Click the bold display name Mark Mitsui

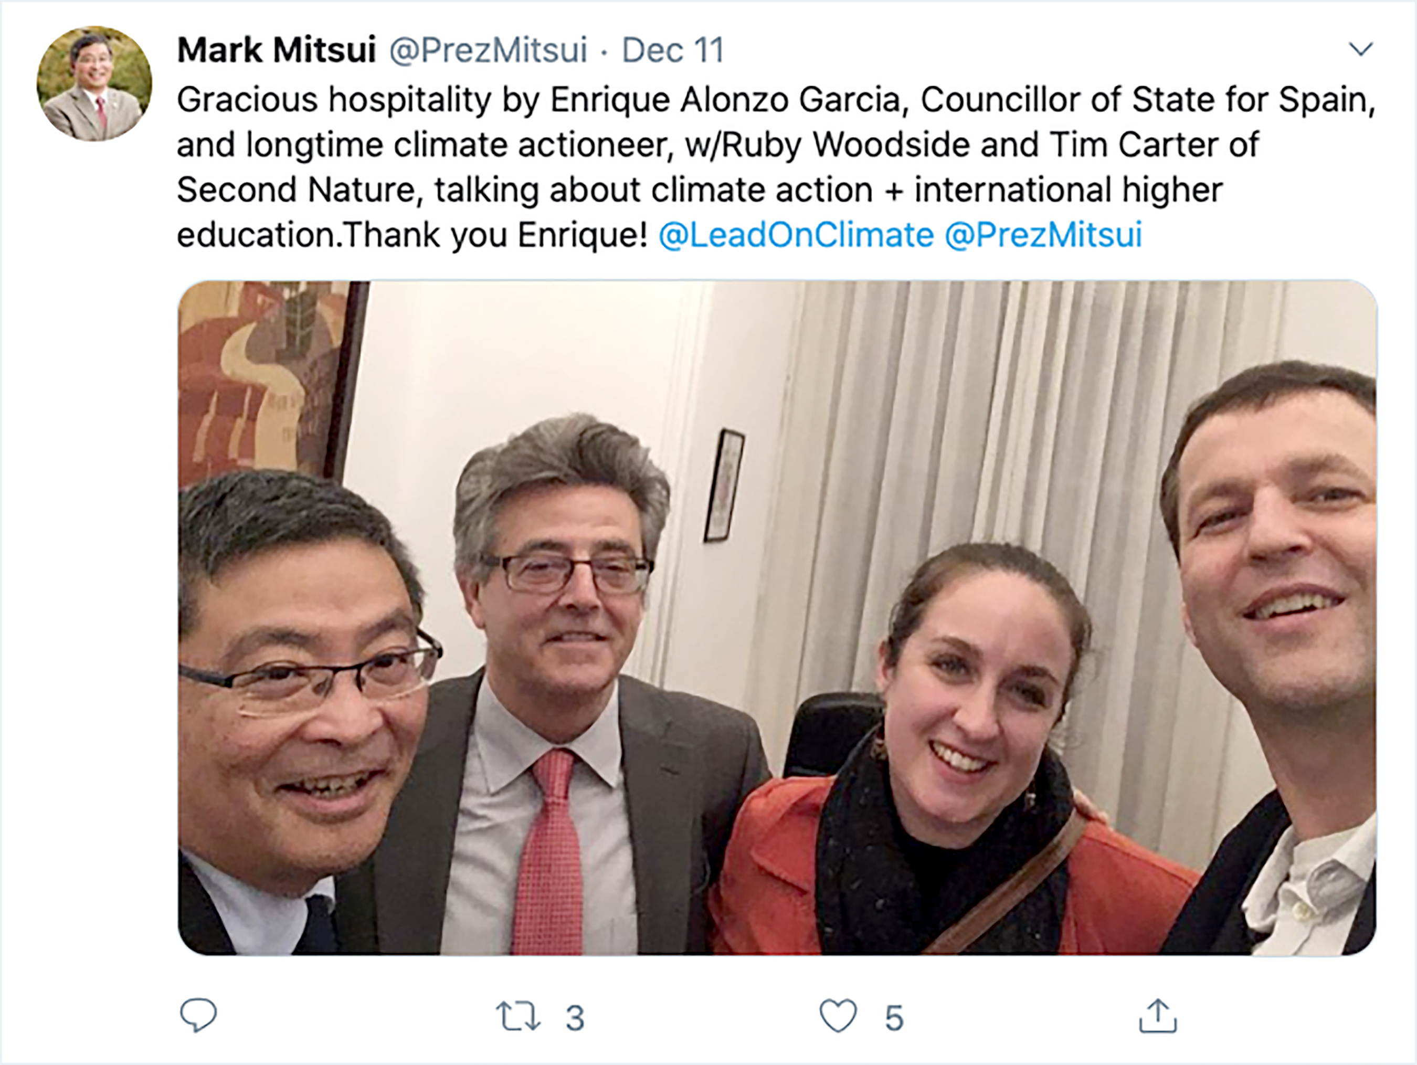(x=276, y=50)
